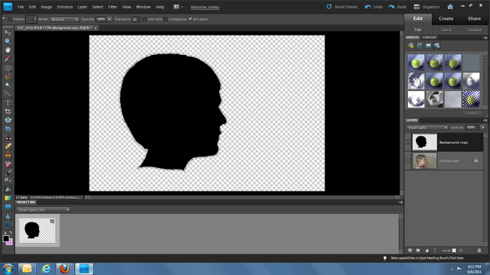Screen dimensions: 490x275
Task: Select the Paint Bucket tool
Action: [x=8, y=189]
